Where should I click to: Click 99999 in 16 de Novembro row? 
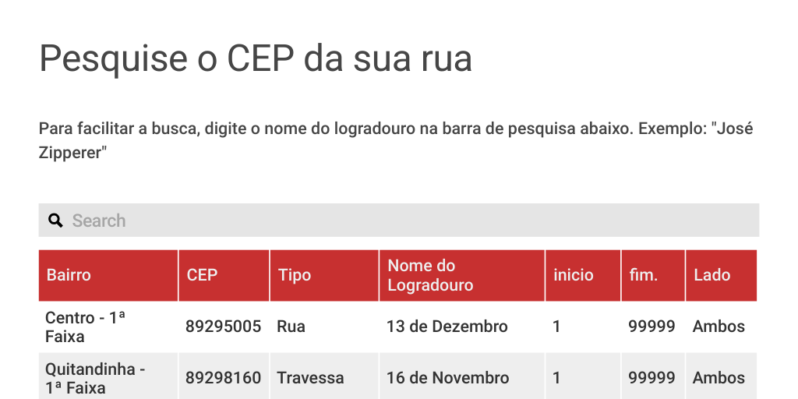pyautogui.click(x=651, y=378)
